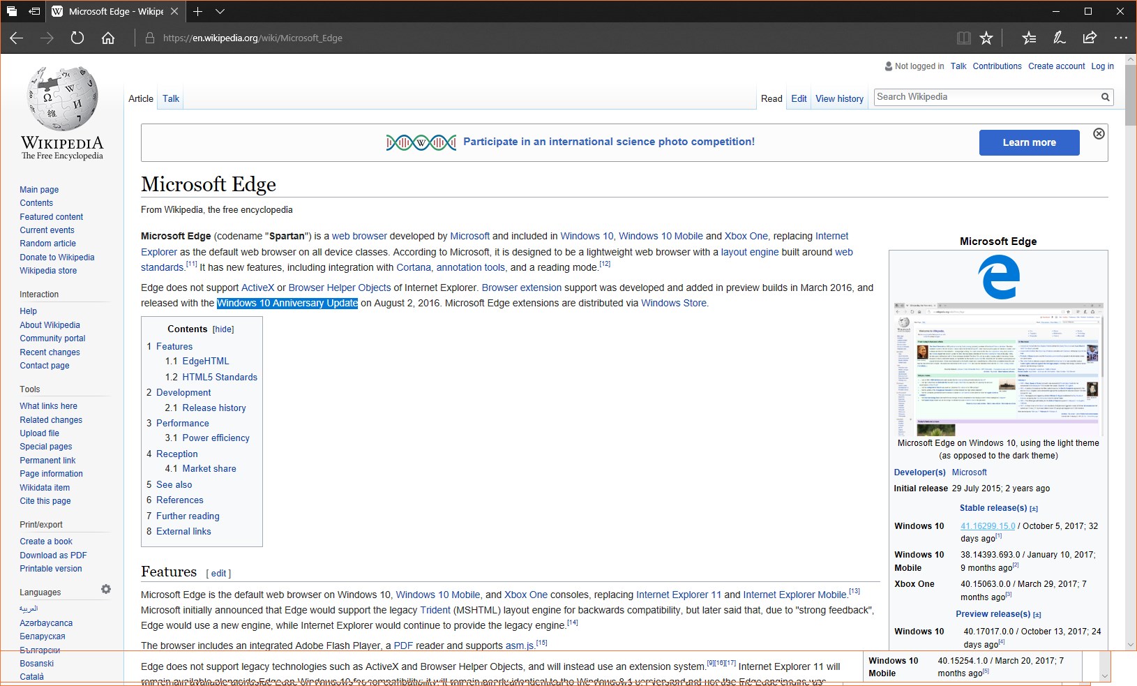
Task: Open Recent changes sidebar link
Action: coord(50,352)
